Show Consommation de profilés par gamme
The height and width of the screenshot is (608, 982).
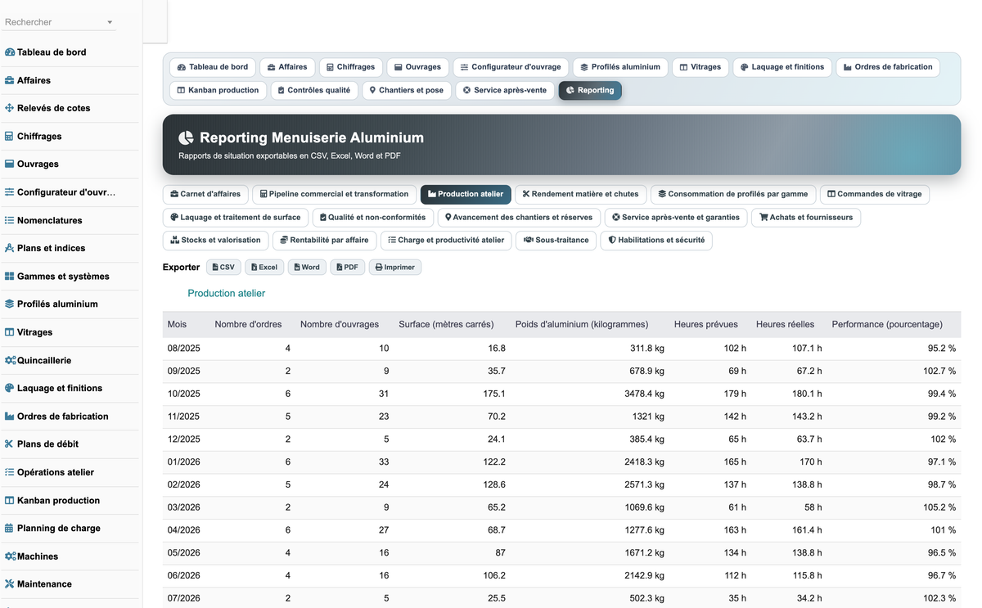pos(733,194)
